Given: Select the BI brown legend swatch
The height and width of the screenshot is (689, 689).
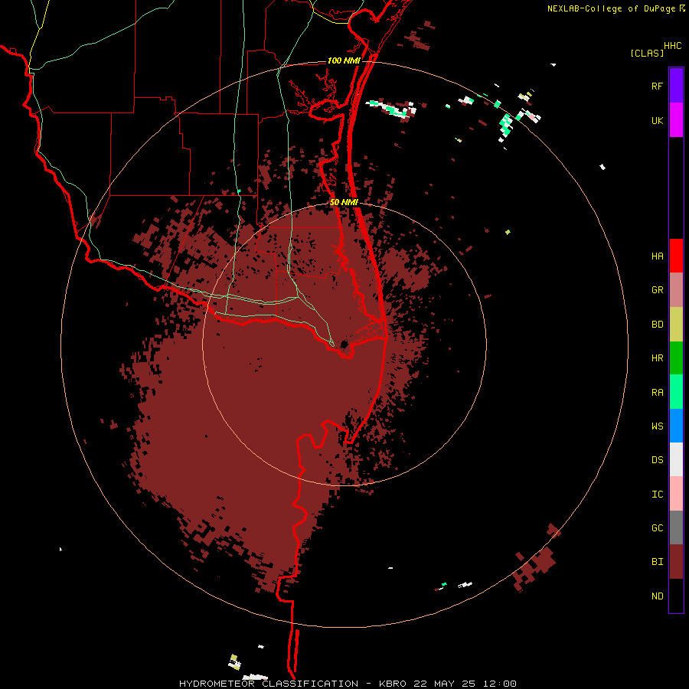Looking at the screenshot, I should click(x=676, y=562).
